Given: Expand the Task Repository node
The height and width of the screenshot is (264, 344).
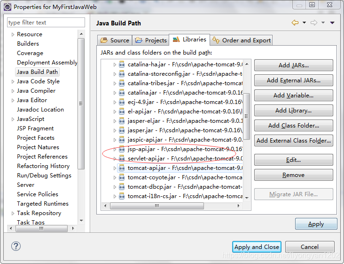Looking at the screenshot, I should [x=13, y=213].
